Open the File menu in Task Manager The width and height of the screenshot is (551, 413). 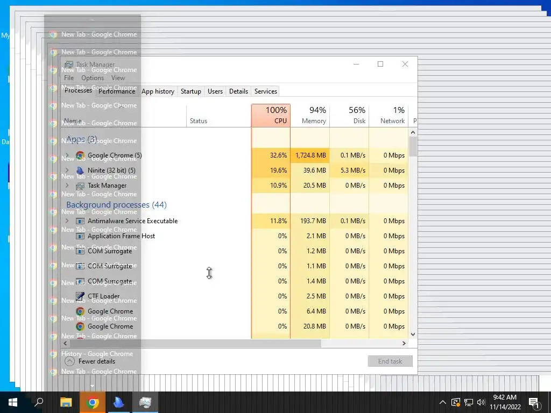(69, 78)
